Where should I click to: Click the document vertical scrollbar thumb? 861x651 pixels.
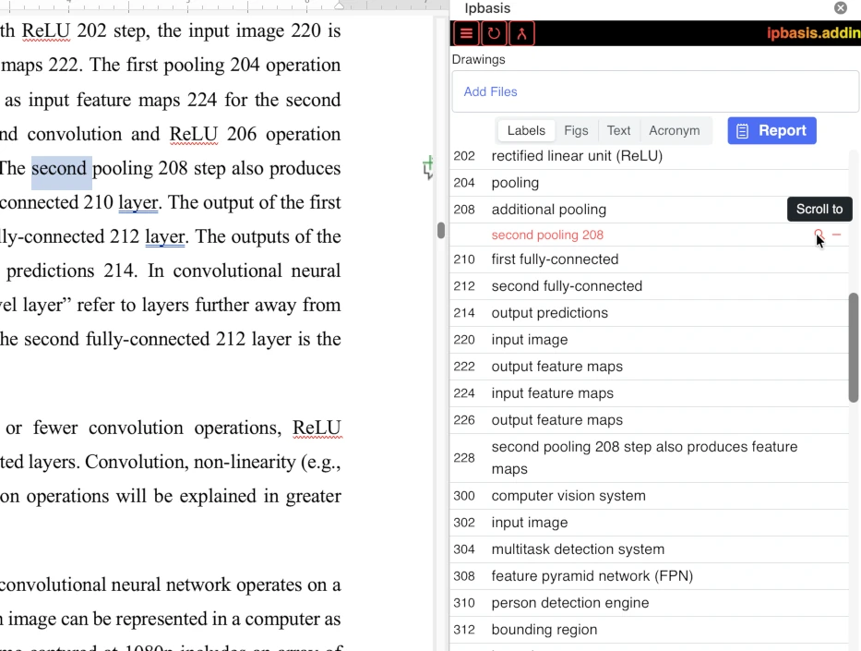441,230
